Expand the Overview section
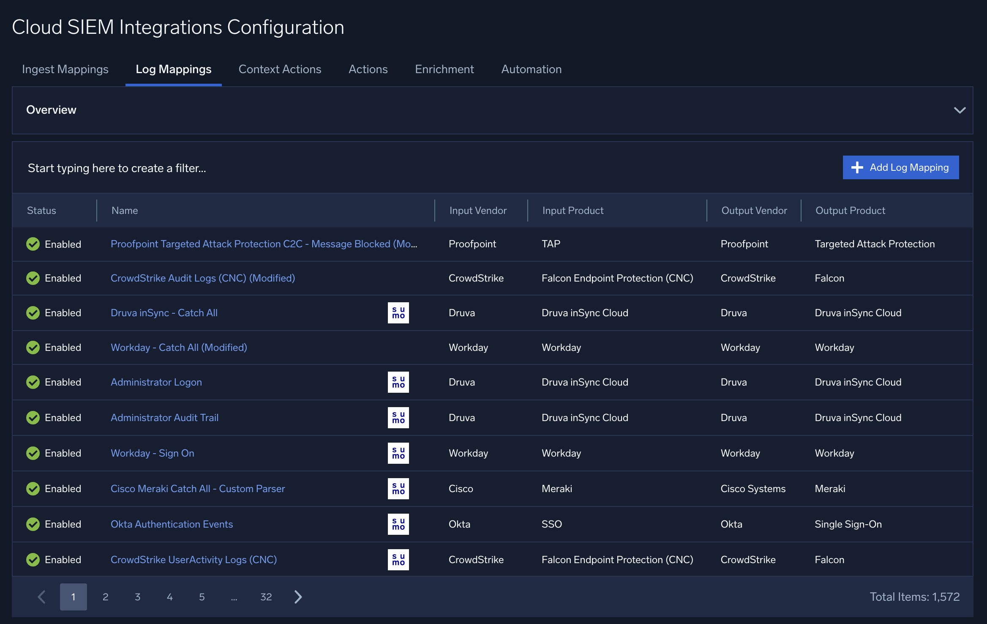 point(960,110)
